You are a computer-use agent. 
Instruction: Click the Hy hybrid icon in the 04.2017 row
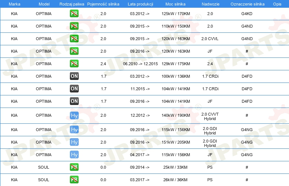tap(74, 155)
